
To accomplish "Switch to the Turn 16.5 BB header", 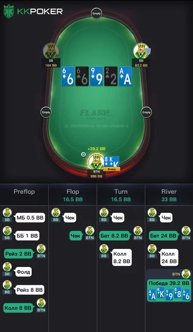I will point(121,195).
